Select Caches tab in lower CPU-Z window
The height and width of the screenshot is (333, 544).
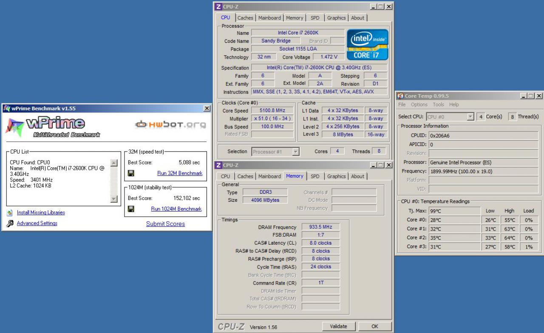click(x=245, y=176)
